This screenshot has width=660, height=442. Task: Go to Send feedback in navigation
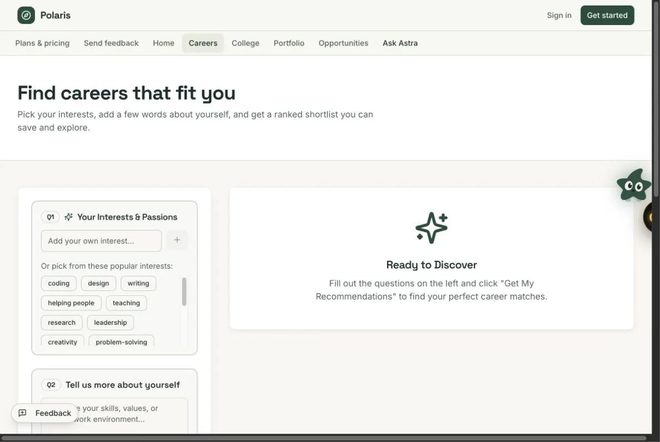point(111,43)
